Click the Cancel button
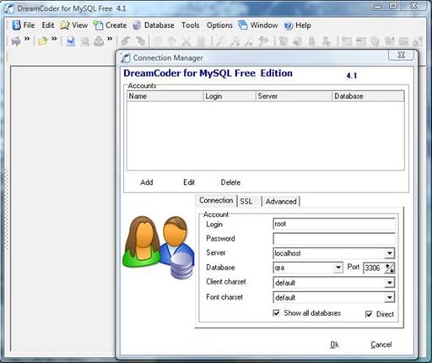Viewport: 432px width, 363px height. 381,344
